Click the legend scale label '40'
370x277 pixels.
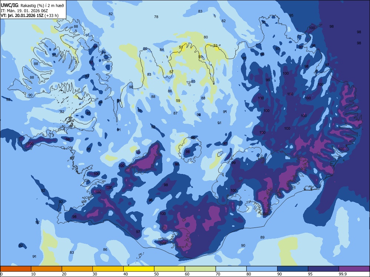(x=126, y=274)
